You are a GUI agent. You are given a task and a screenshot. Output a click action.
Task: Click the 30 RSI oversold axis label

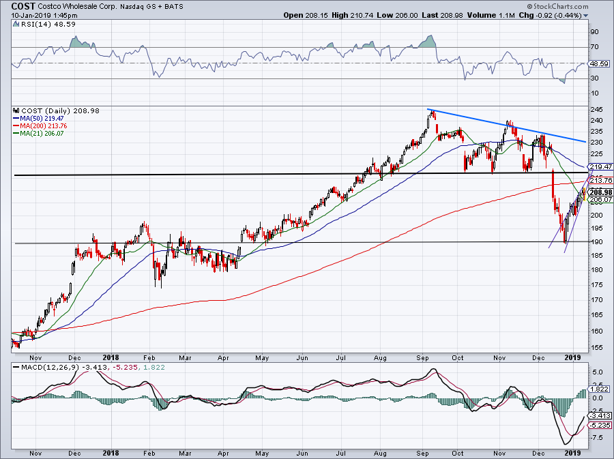(594, 78)
